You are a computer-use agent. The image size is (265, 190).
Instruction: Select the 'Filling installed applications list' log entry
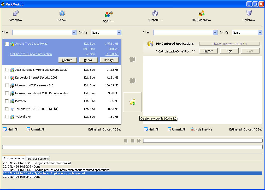pyautogui.click(x=37, y=163)
